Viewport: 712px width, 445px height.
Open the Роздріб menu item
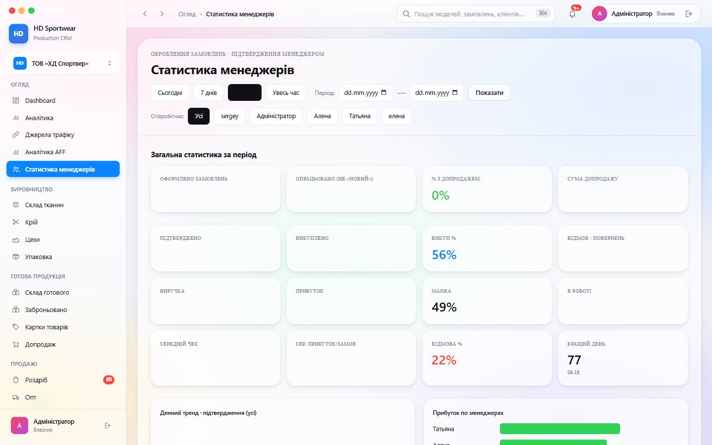[x=63, y=380]
